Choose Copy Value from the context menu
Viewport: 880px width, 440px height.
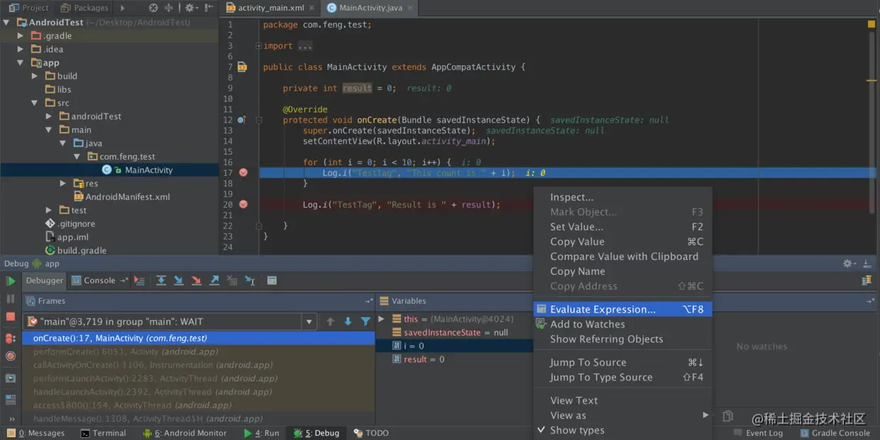point(622,242)
